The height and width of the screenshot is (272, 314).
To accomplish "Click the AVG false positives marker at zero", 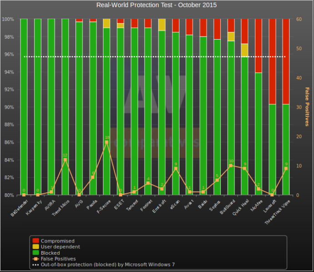I will click(x=79, y=195).
